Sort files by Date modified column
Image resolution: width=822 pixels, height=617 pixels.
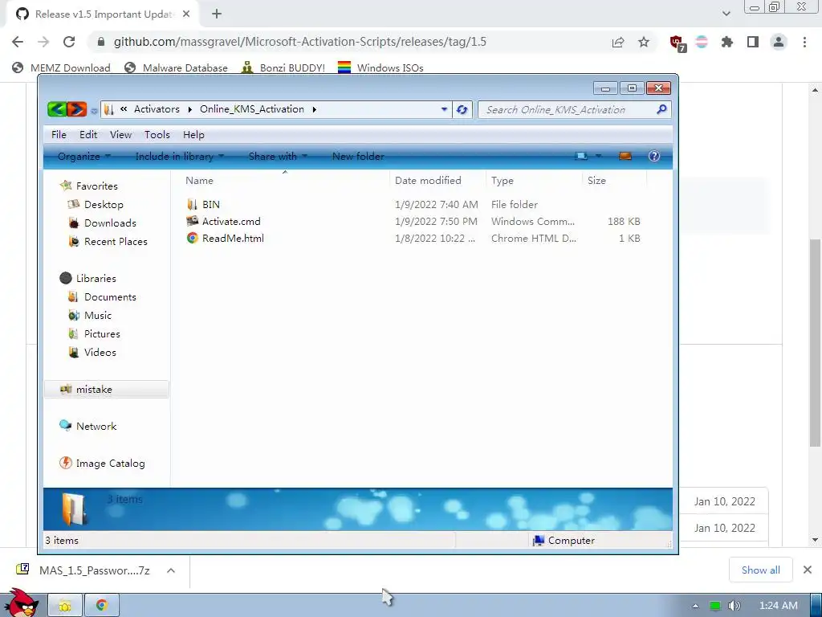(438, 180)
